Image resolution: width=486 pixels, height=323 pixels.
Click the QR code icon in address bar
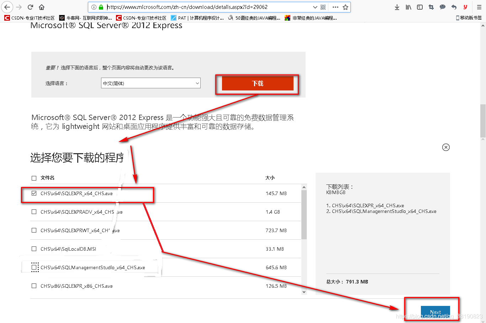click(323, 7)
